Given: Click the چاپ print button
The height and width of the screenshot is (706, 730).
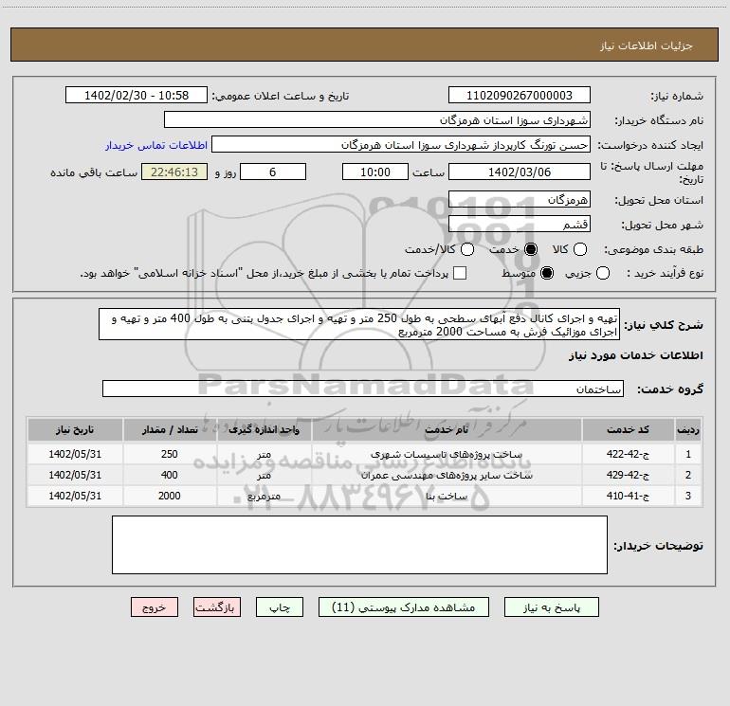Looking at the screenshot, I should [x=280, y=607].
